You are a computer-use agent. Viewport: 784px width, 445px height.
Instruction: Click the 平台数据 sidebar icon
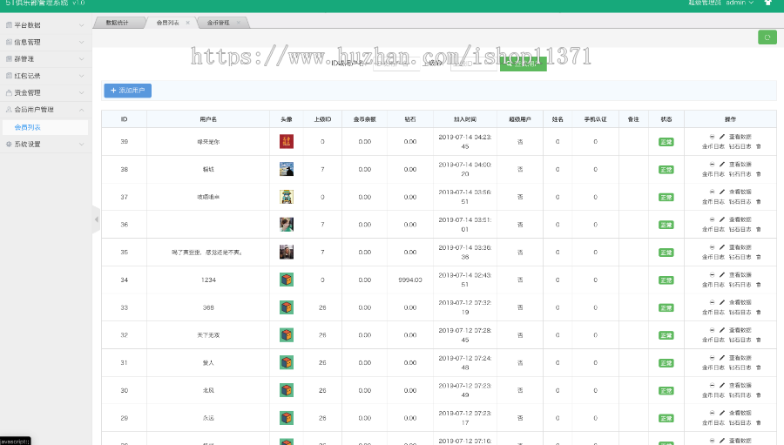click(x=9, y=24)
